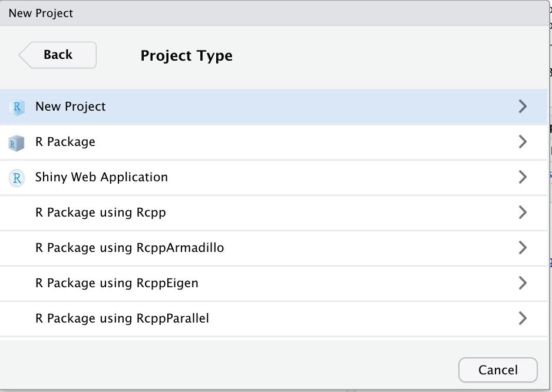Click the Project Type heading text
Image resolution: width=552 pixels, height=392 pixels.
(186, 56)
